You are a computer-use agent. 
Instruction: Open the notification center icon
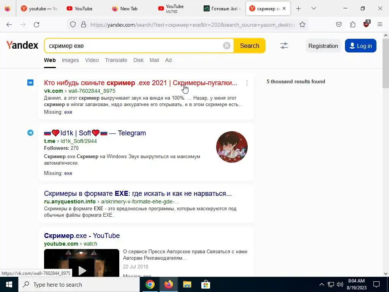[376, 284]
